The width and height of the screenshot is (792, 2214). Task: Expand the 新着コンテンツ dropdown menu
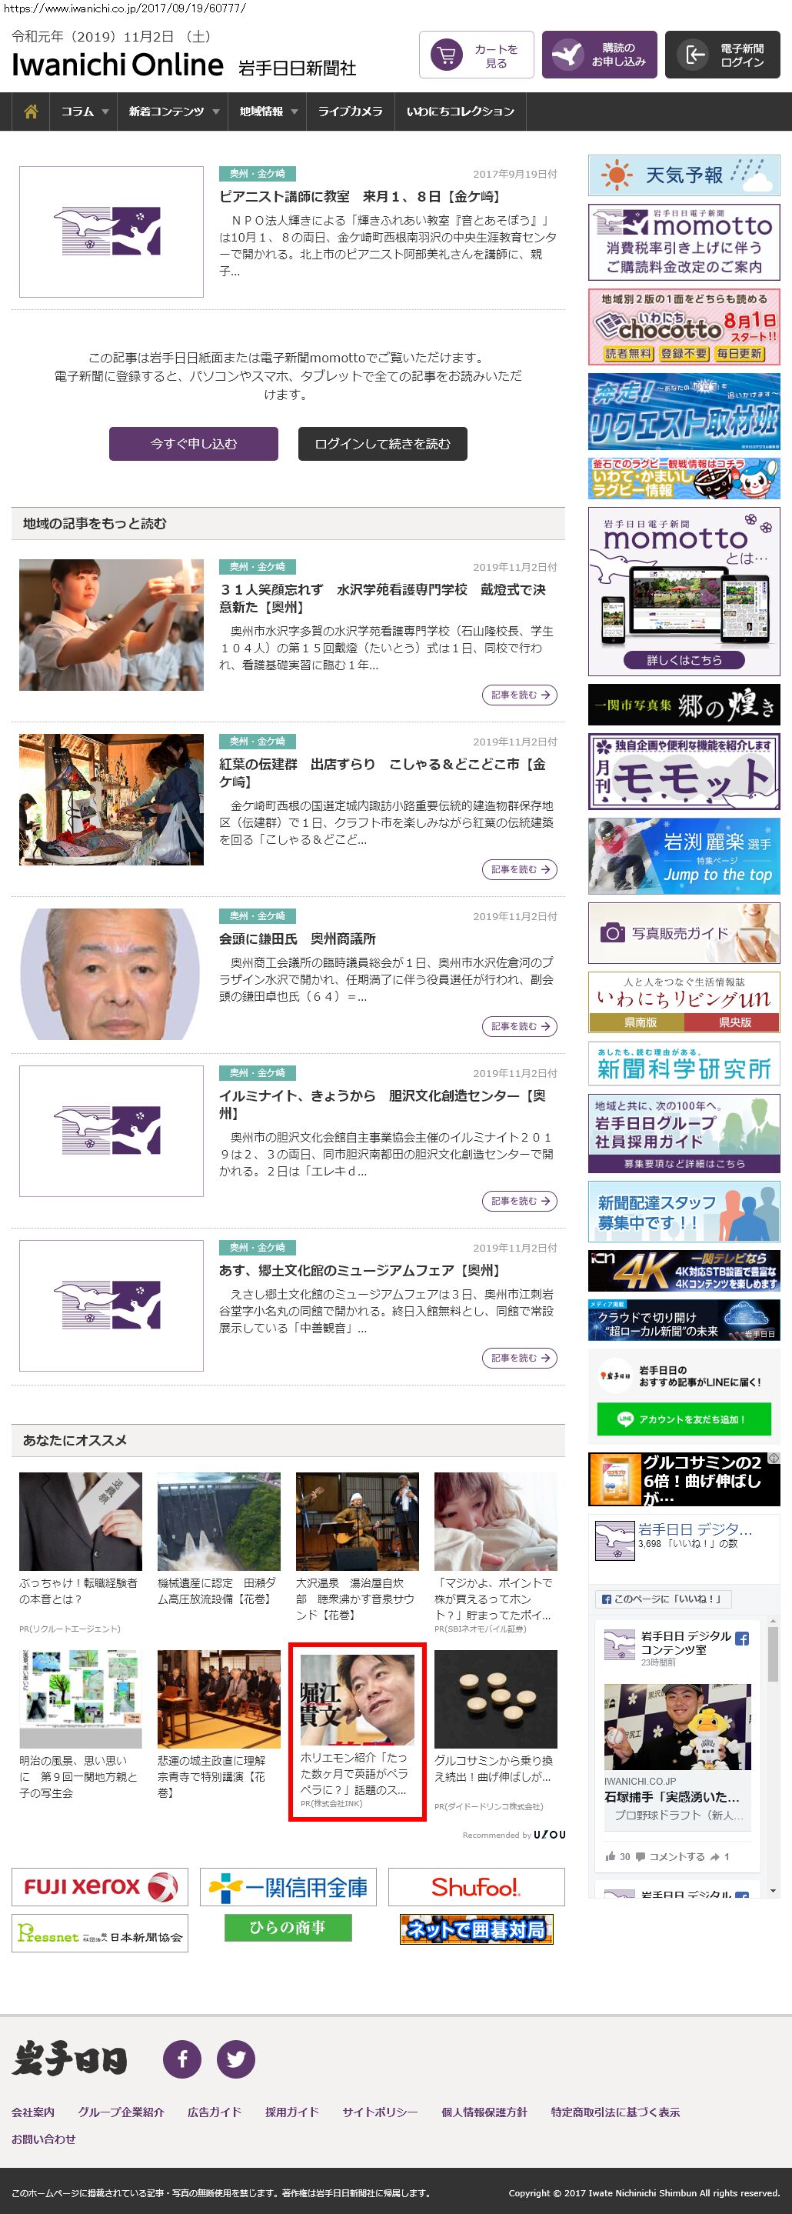pos(173,112)
